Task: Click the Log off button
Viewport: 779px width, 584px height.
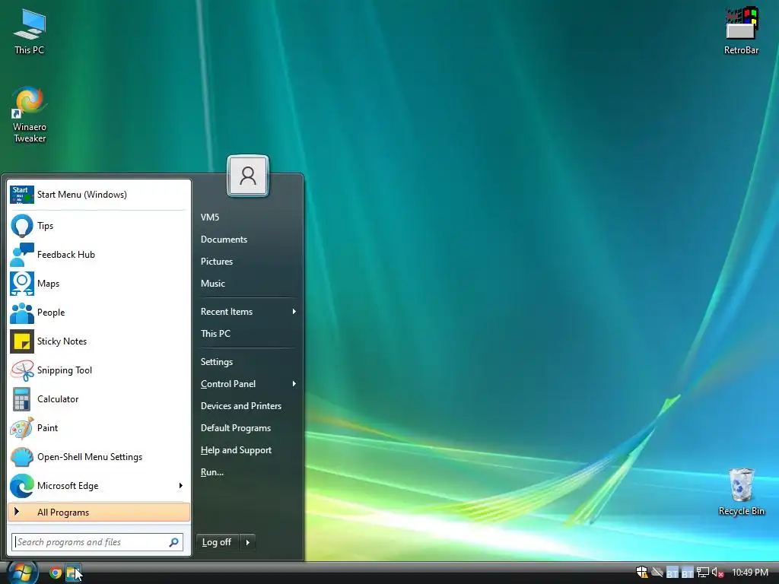Action: [218, 542]
